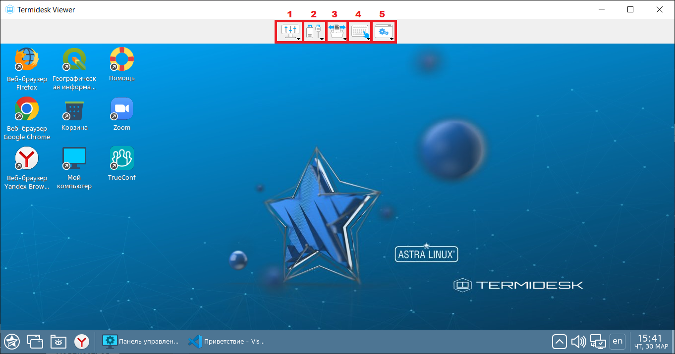This screenshot has height=354, width=675.
Task: Open the USB devices redirection menu
Action: [314, 32]
